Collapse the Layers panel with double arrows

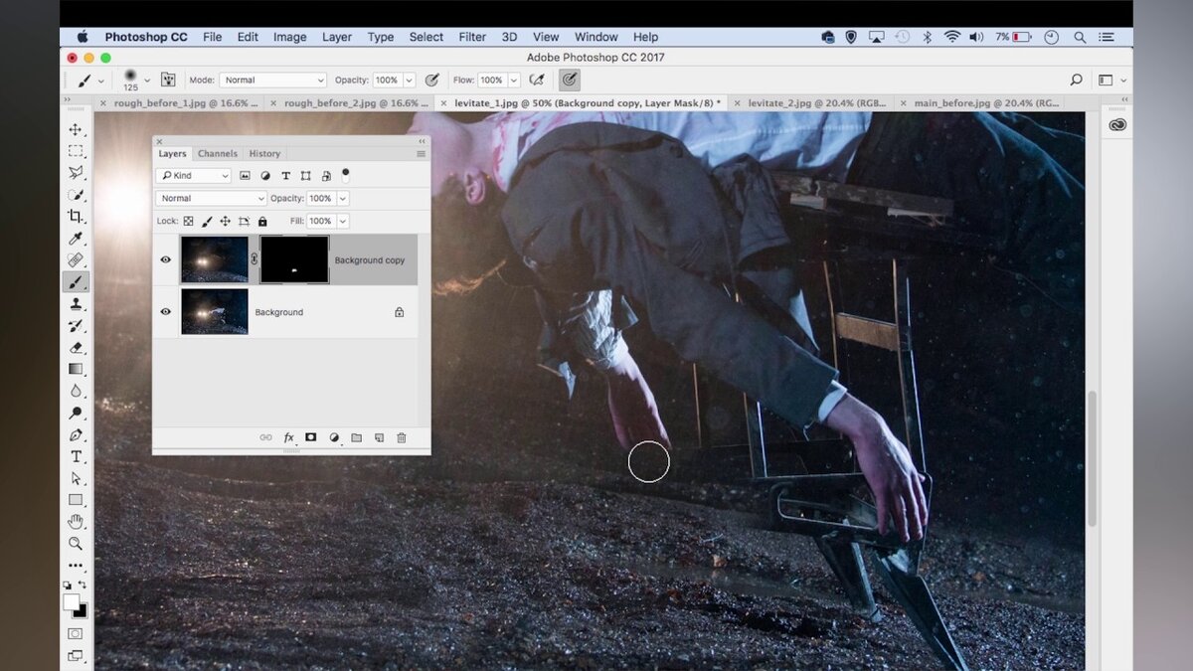tap(423, 142)
